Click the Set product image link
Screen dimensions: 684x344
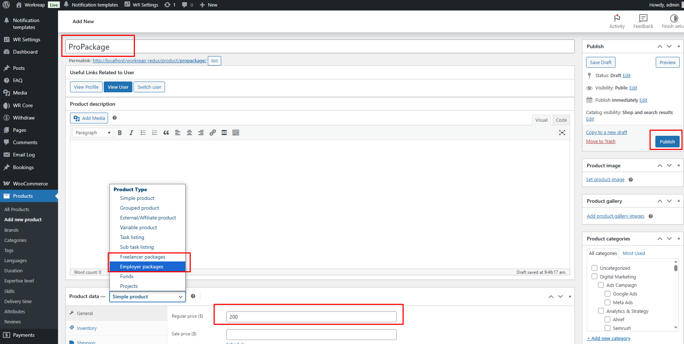pos(605,180)
